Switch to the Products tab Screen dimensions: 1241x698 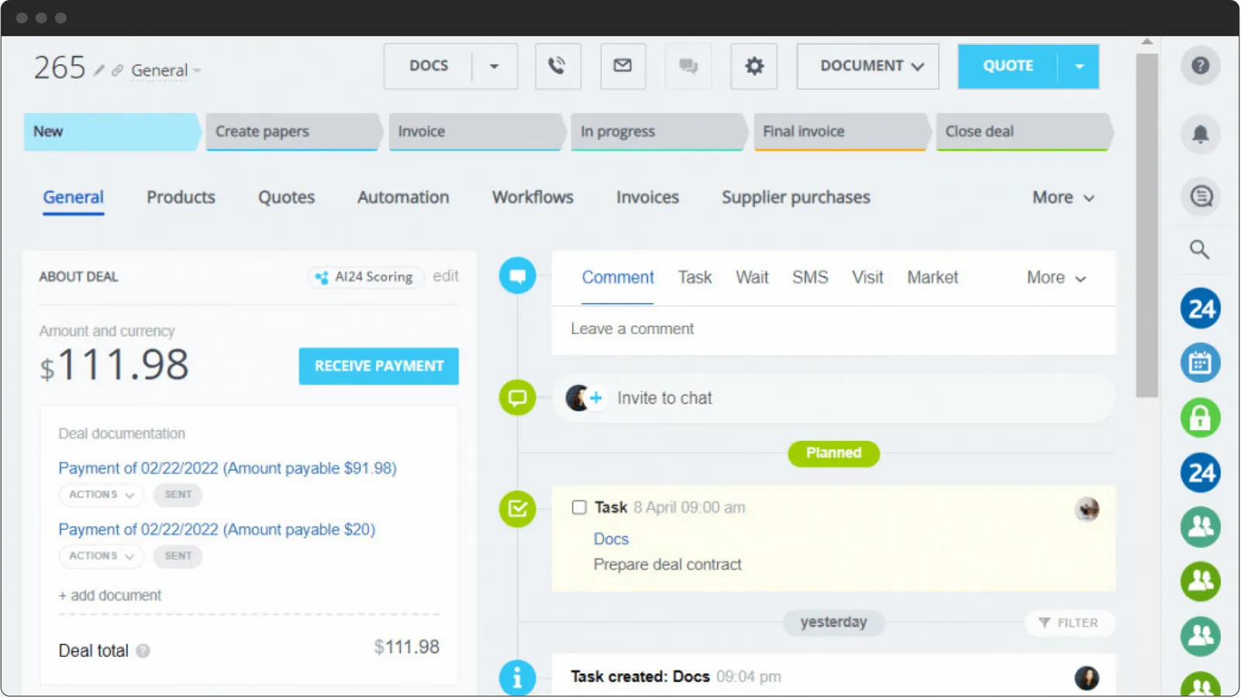point(180,197)
